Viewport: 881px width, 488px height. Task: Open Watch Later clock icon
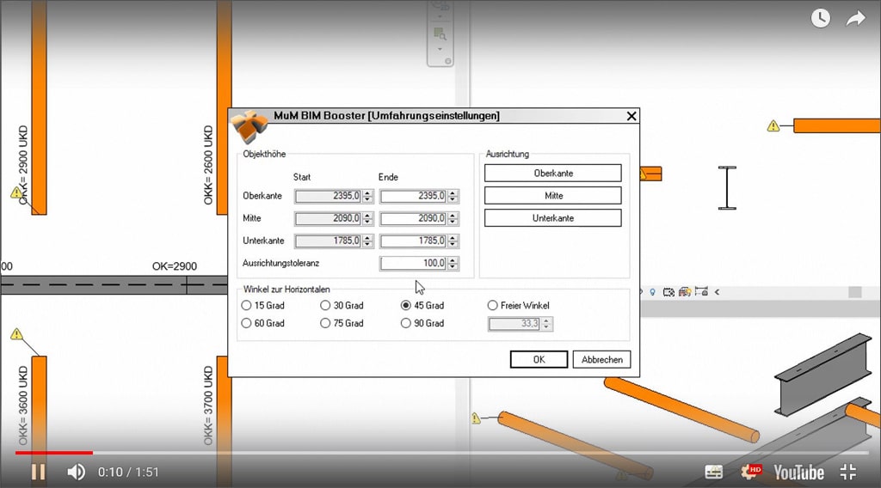pos(820,18)
